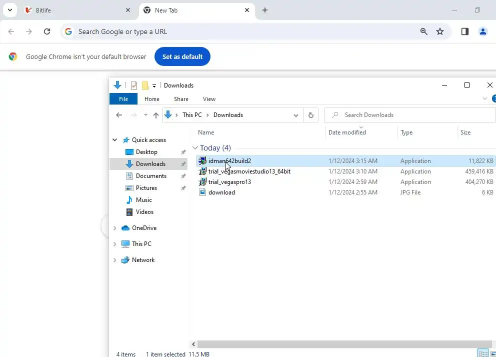496x357 pixels.
Task: Open address bar history dropdown
Action: (x=296, y=115)
